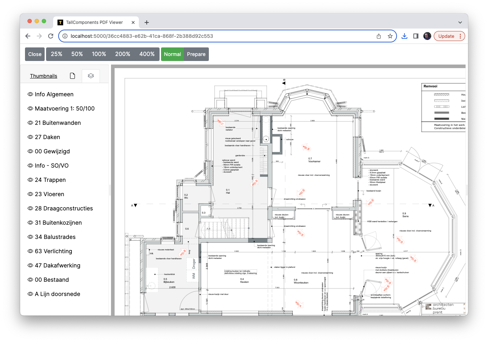Click the horizontal scrollbar above the drawing

(x=250, y=66)
